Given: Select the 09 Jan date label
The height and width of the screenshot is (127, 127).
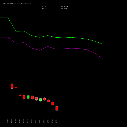Looking at the screenshot, I should 7,121.
